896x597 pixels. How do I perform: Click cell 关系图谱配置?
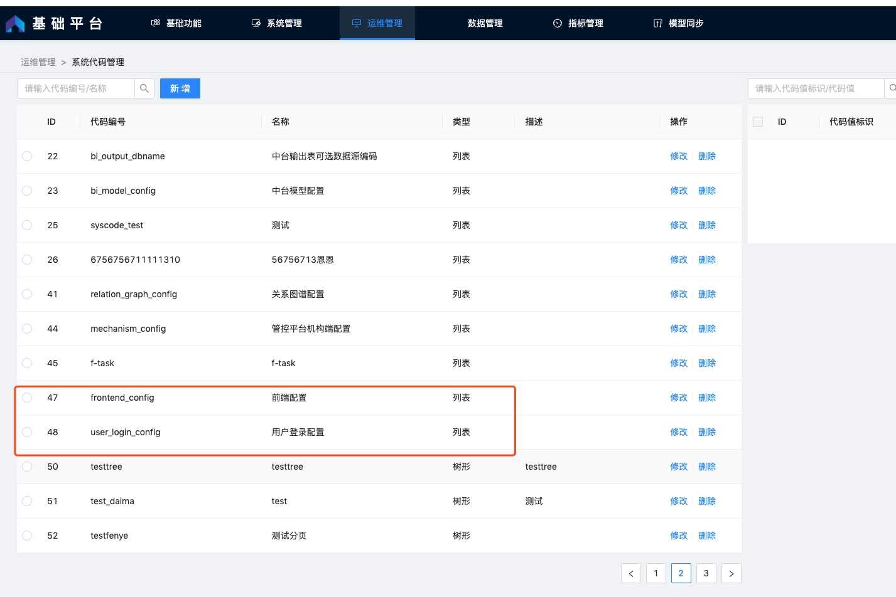click(x=298, y=294)
